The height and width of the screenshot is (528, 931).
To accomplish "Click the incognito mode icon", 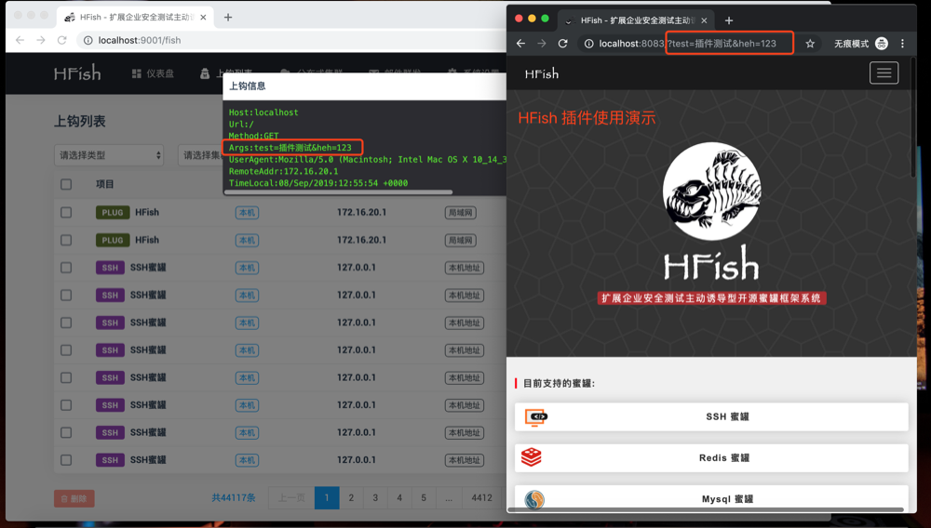I will (x=881, y=44).
